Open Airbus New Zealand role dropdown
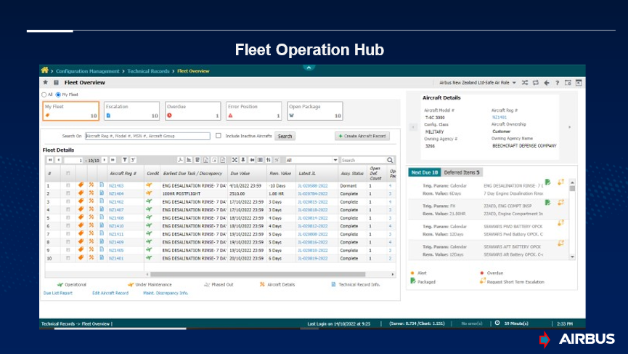This screenshot has height=354, width=628. pos(478,83)
